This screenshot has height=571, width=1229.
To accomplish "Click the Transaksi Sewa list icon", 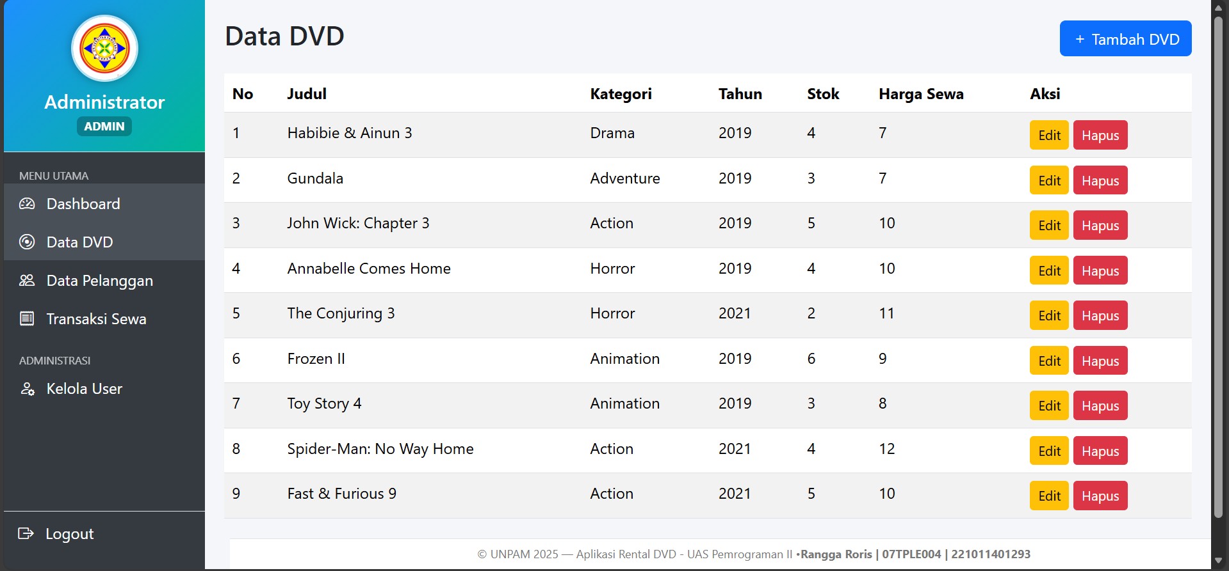I will 27,318.
